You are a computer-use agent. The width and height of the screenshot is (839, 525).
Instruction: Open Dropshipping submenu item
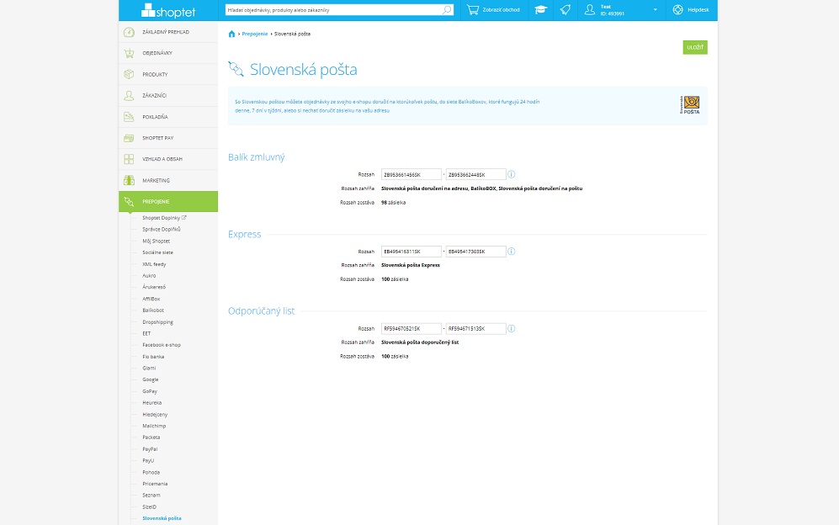pos(158,322)
